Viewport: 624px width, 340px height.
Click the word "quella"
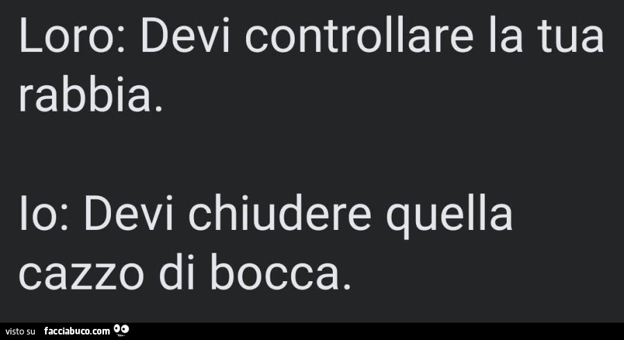click(x=449, y=217)
